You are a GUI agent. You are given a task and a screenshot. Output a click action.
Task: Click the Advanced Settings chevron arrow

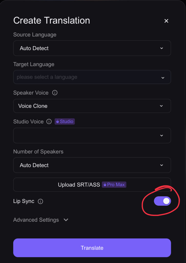tap(66, 220)
